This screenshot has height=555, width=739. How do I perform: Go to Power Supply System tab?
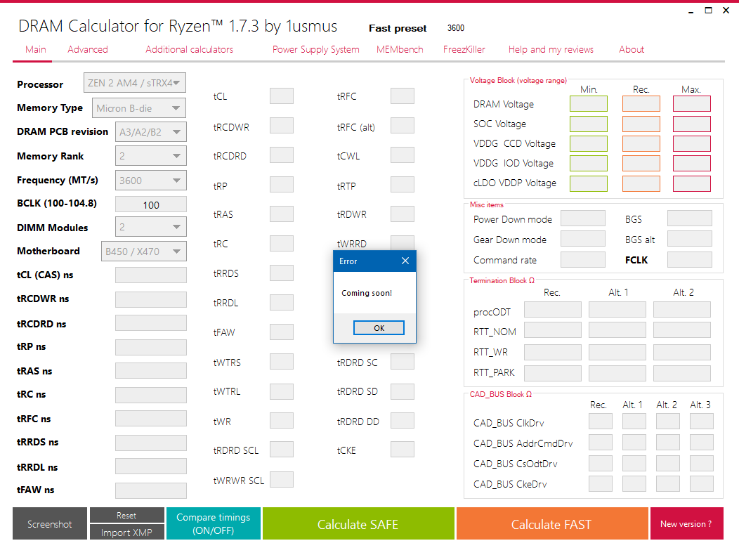tap(316, 49)
